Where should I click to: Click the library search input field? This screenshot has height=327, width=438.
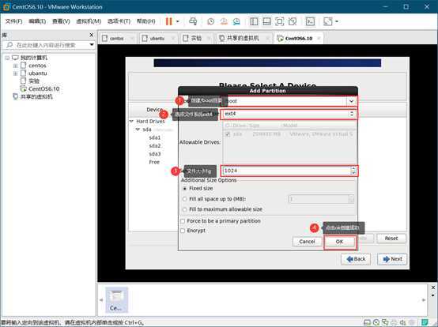pyautogui.click(x=46, y=45)
